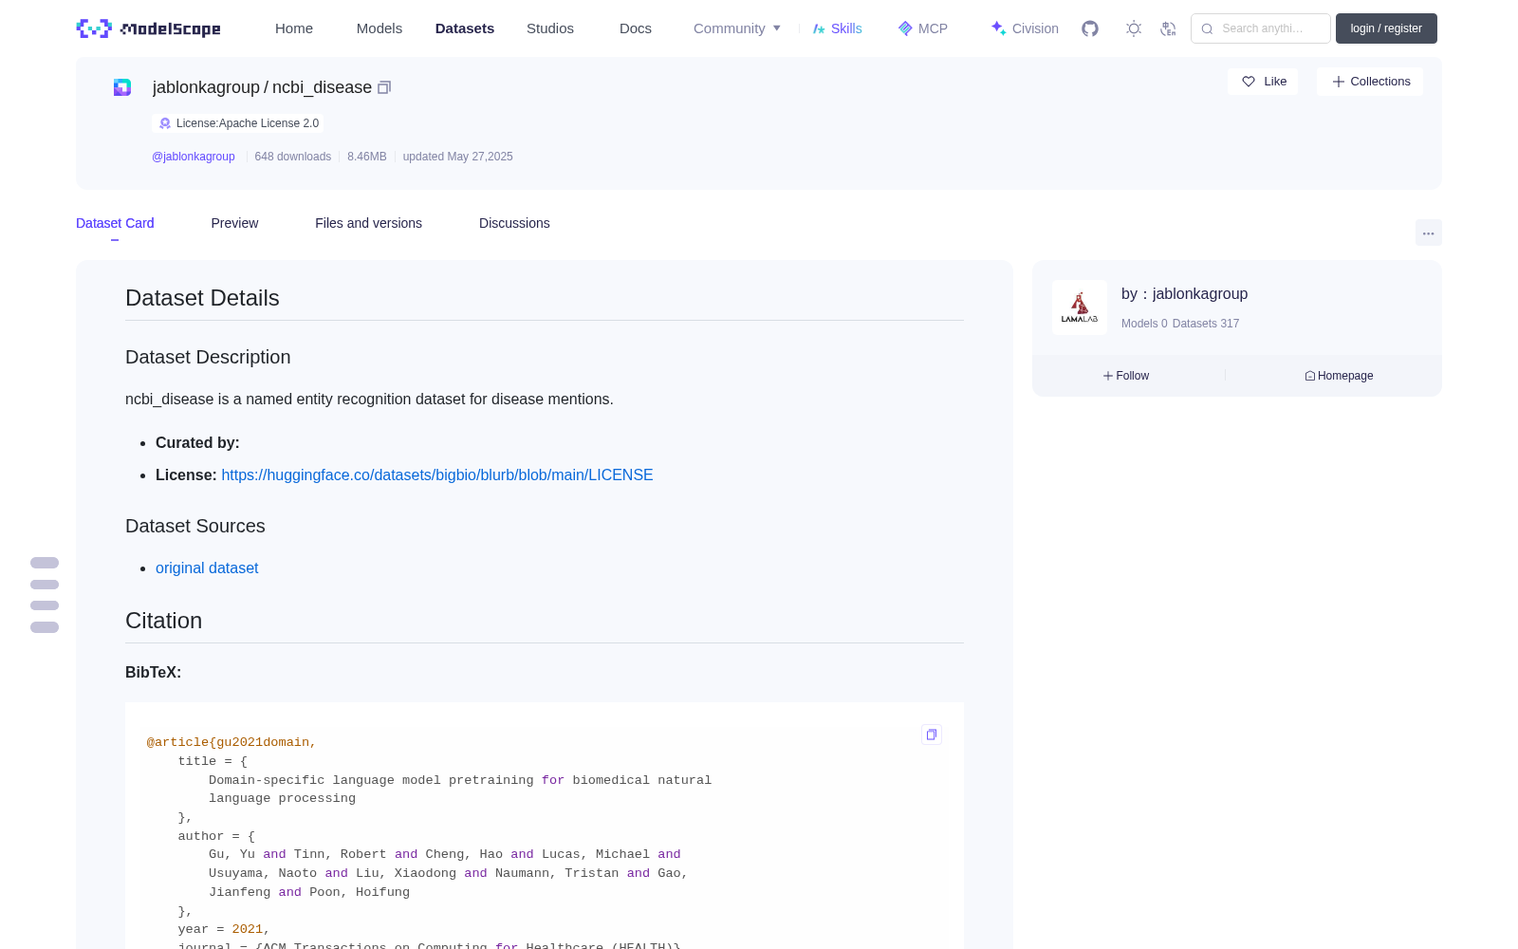Click login / register button
This screenshot has height=949, width=1518.
click(x=1386, y=28)
